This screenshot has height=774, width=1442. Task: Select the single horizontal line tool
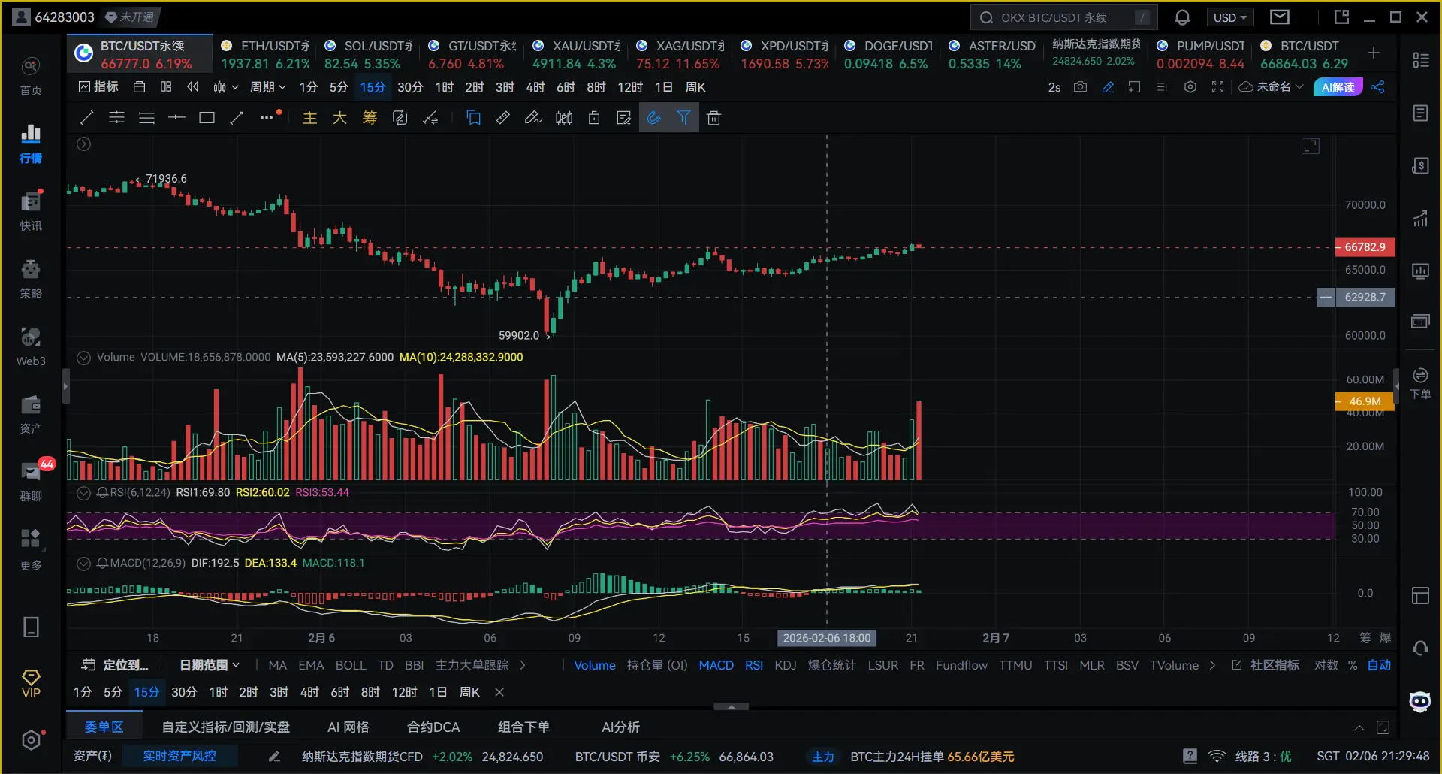coord(176,117)
